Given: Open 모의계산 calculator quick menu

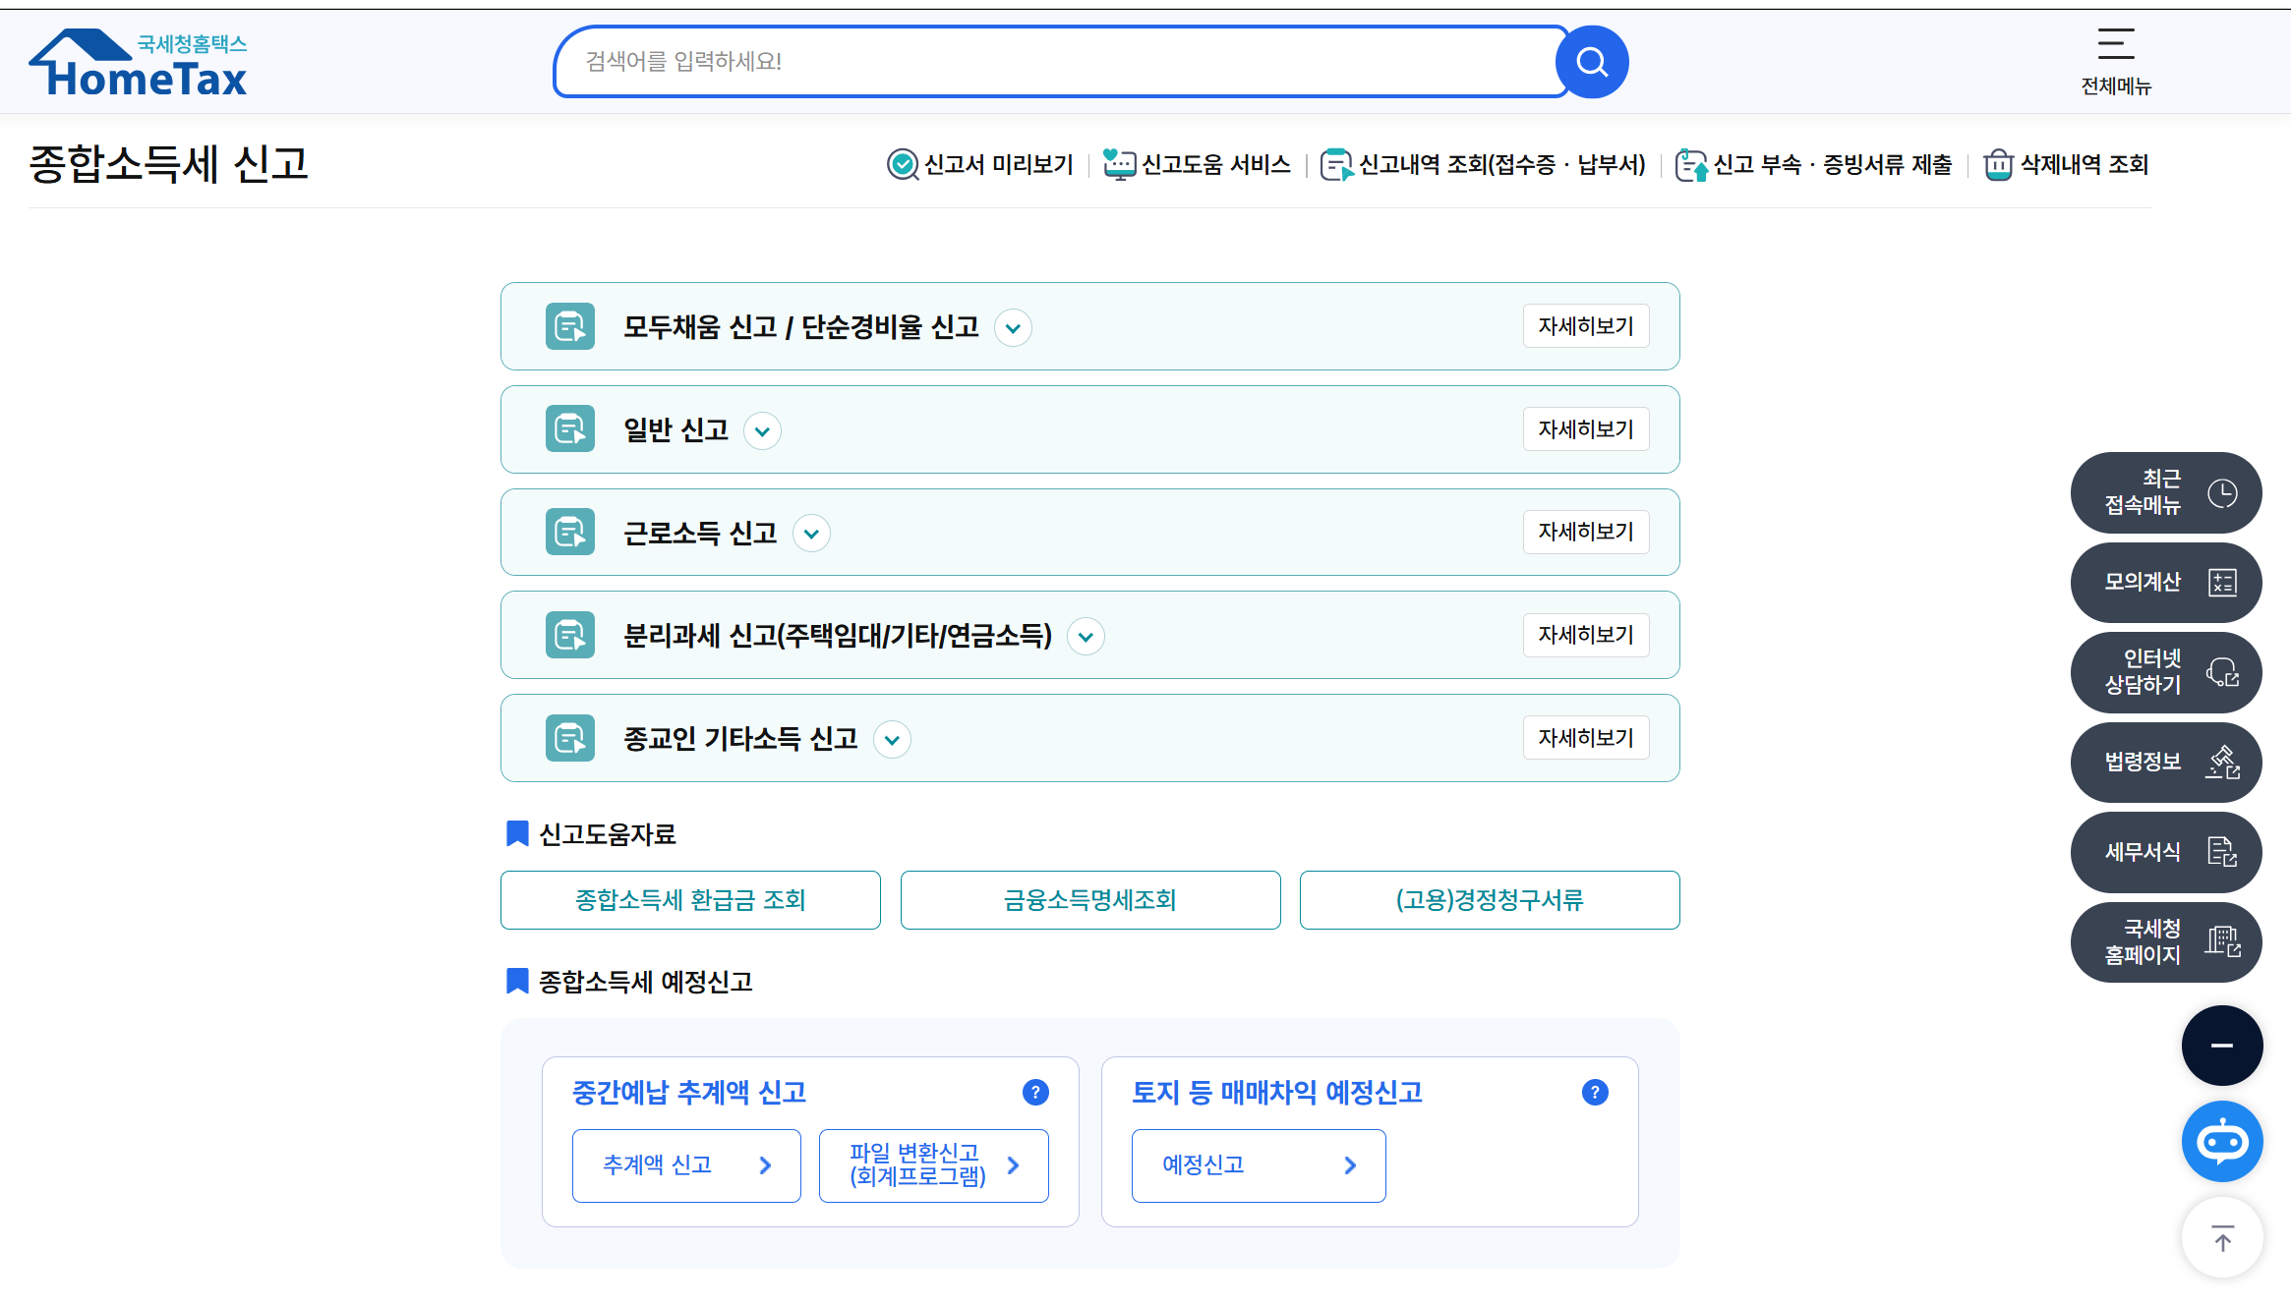Looking at the screenshot, I should point(2165,583).
